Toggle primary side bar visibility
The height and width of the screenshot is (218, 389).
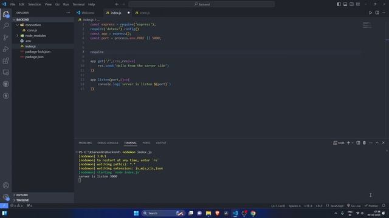coord(339,4)
